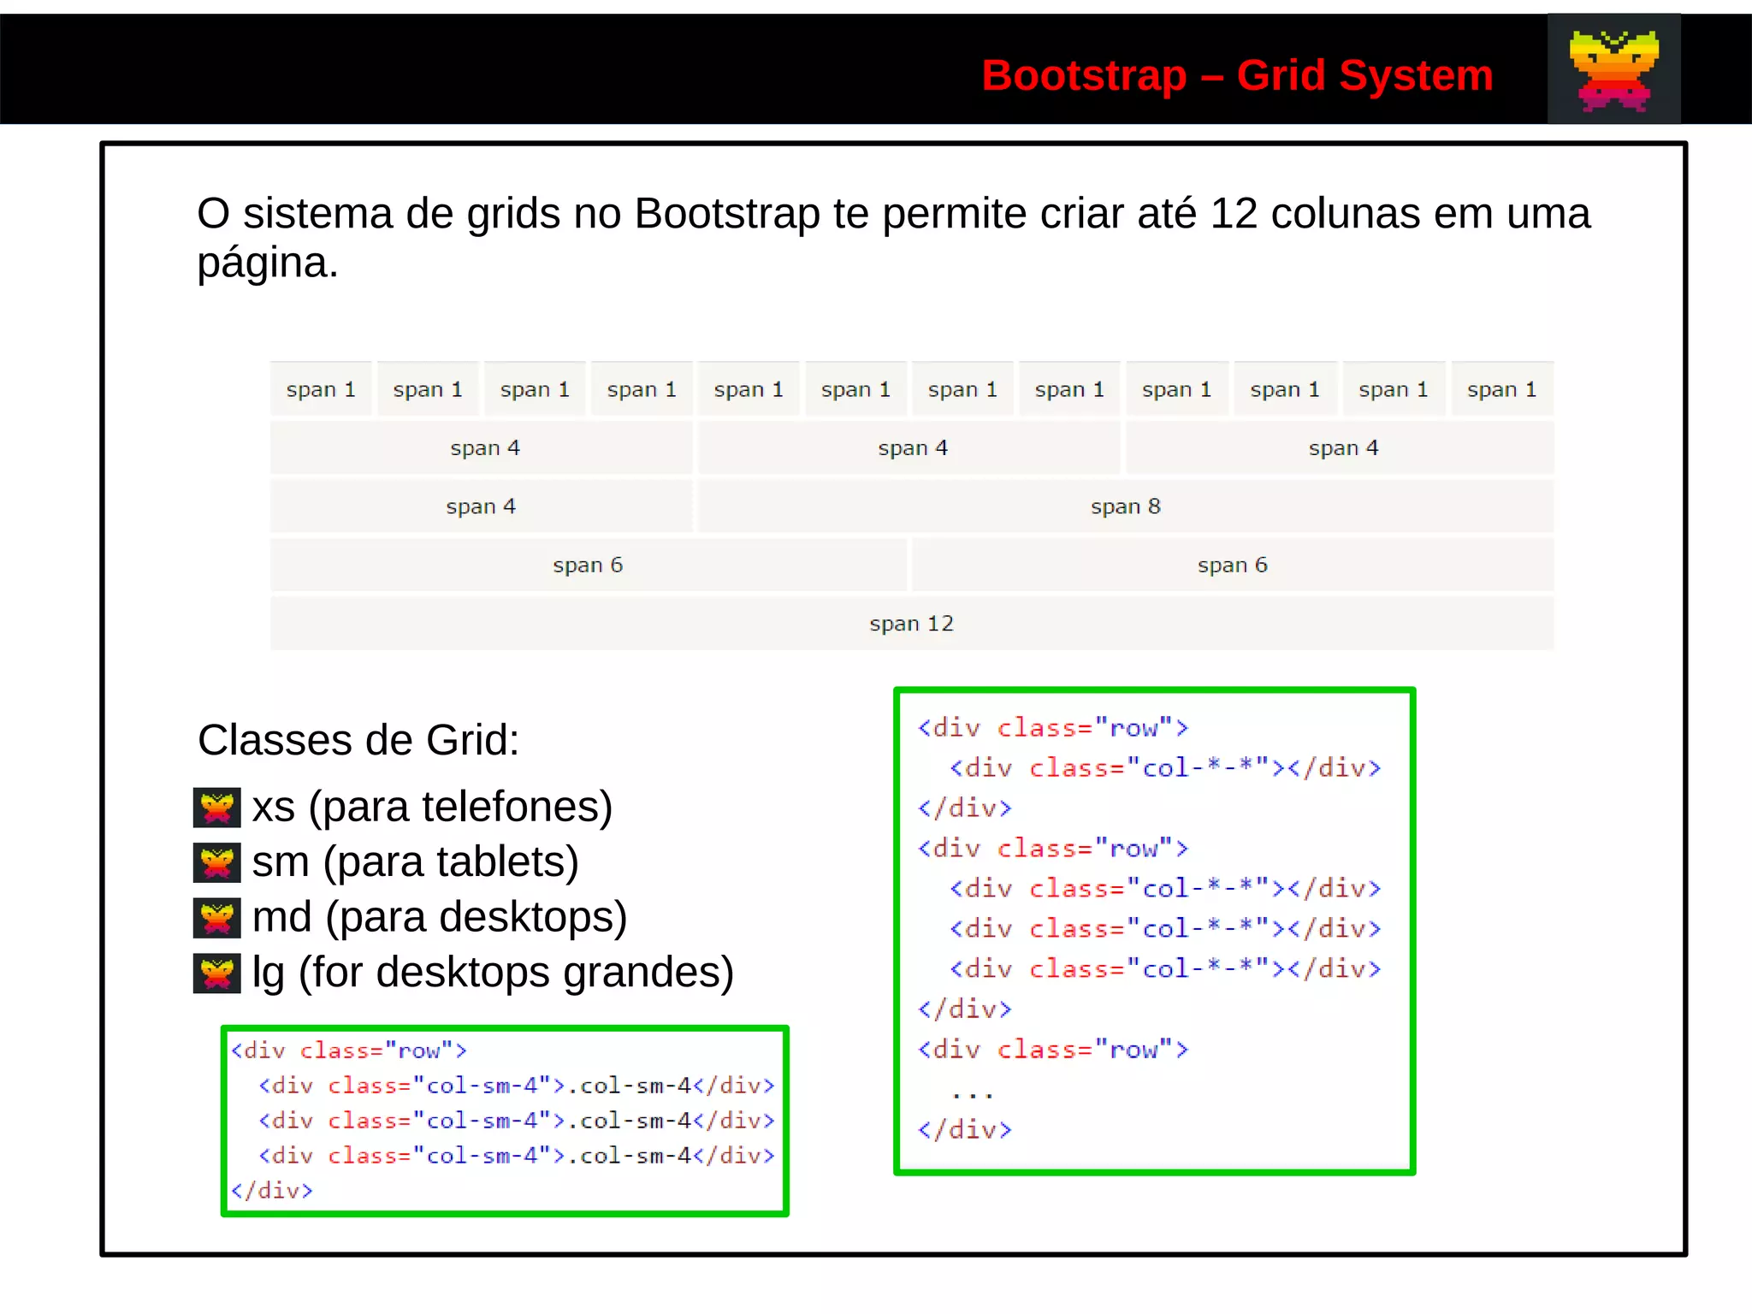Select the text "lg (for desktops grandes)"
This screenshot has height=1314, width=1752.
[x=493, y=973]
